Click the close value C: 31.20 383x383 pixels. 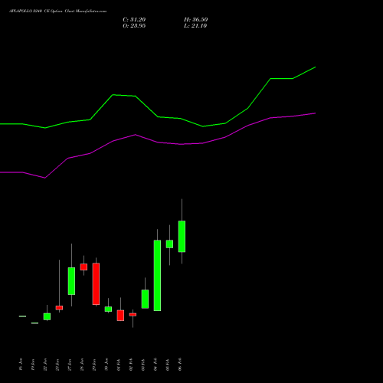[134, 20]
